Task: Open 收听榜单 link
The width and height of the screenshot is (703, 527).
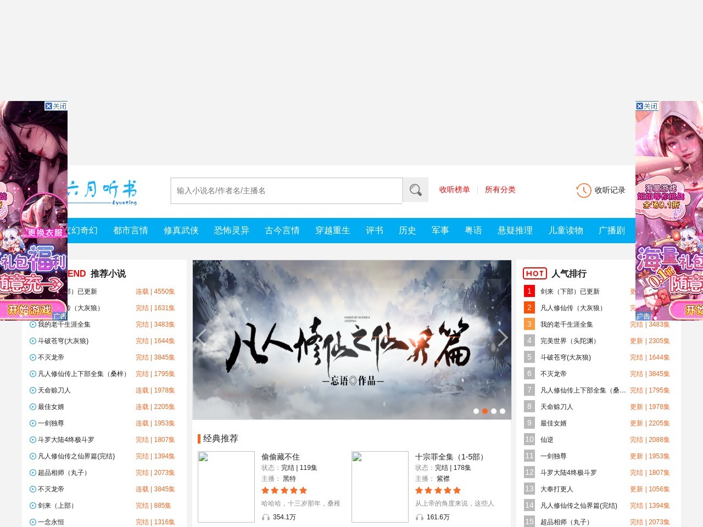Action: click(454, 190)
